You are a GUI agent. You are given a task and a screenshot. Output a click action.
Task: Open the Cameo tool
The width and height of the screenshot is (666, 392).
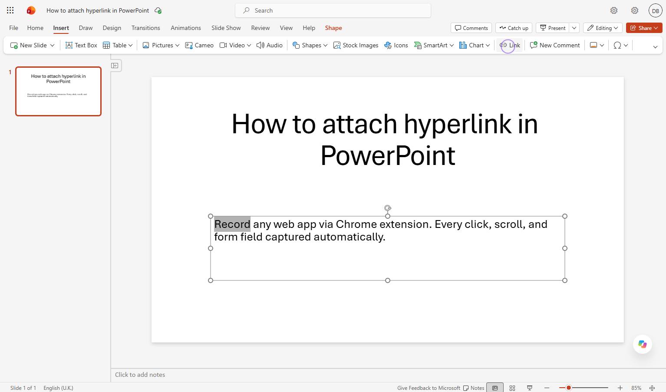pyautogui.click(x=199, y=45)
